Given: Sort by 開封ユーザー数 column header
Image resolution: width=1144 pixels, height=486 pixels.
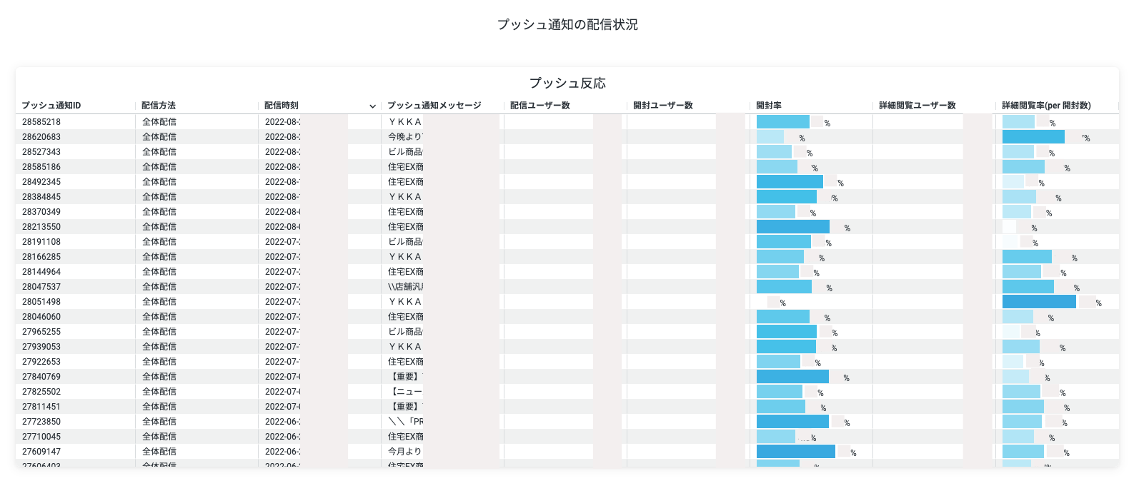Looking at the screenshot, I should [663, 106].
